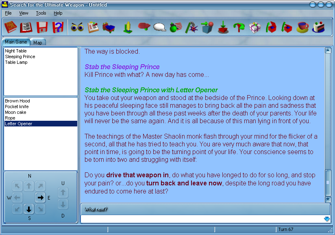Click the open book icon in toolbar
Viewport: 335px width, 235px height.
tap(26, 27)
